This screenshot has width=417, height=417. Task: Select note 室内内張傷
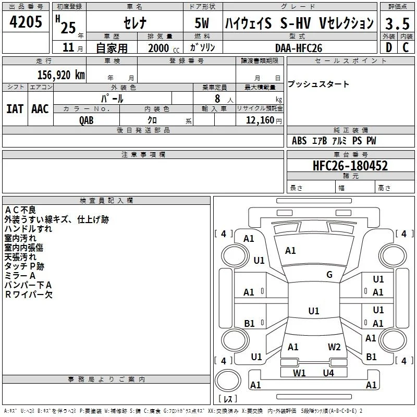23,248
